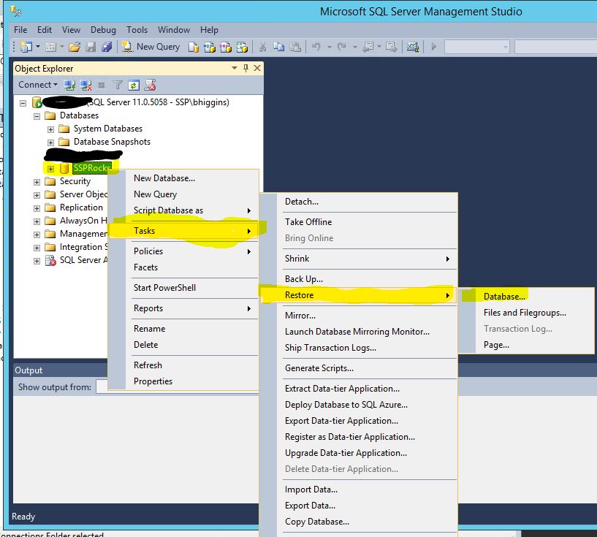The height and width of the screenshot is (537, 597).
Task: Open the Connect dropdown in Object Explorer
Action: (x=38, y=85)
